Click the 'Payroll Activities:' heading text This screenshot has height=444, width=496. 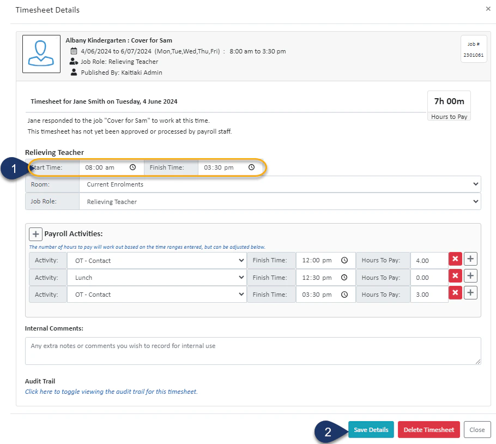[74, 234]
